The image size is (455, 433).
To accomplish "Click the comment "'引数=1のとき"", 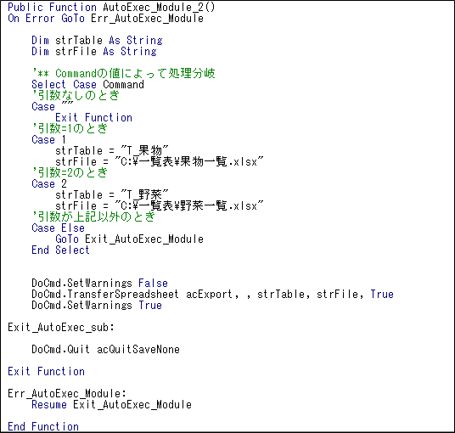I will [x=70, y=128].
